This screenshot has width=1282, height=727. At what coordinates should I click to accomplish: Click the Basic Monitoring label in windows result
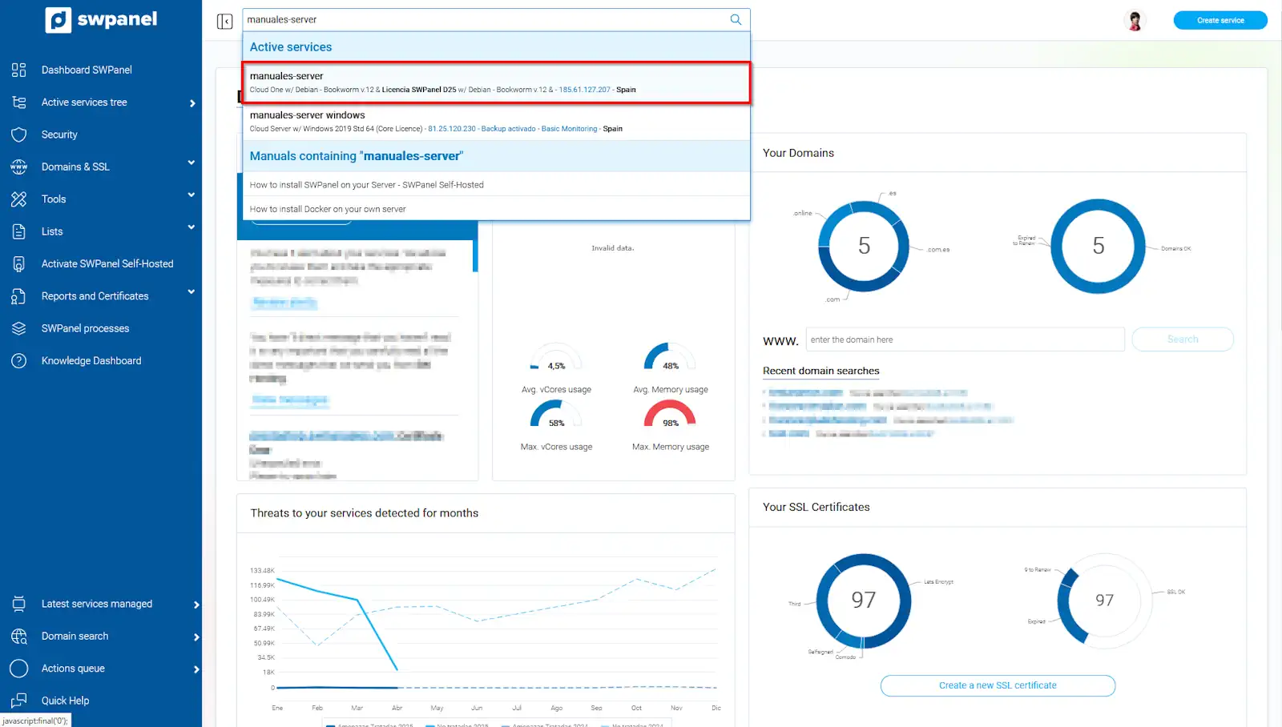[570, 129]
